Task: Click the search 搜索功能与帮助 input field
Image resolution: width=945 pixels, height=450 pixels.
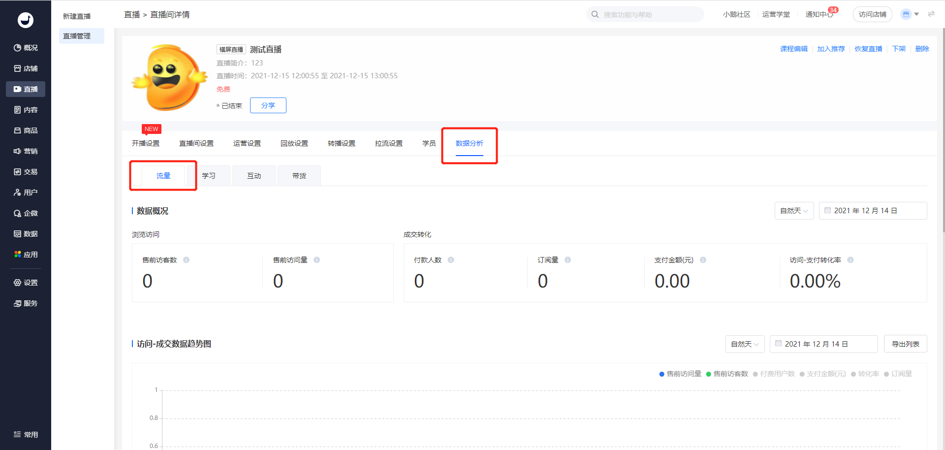Action: coord(650,15)
